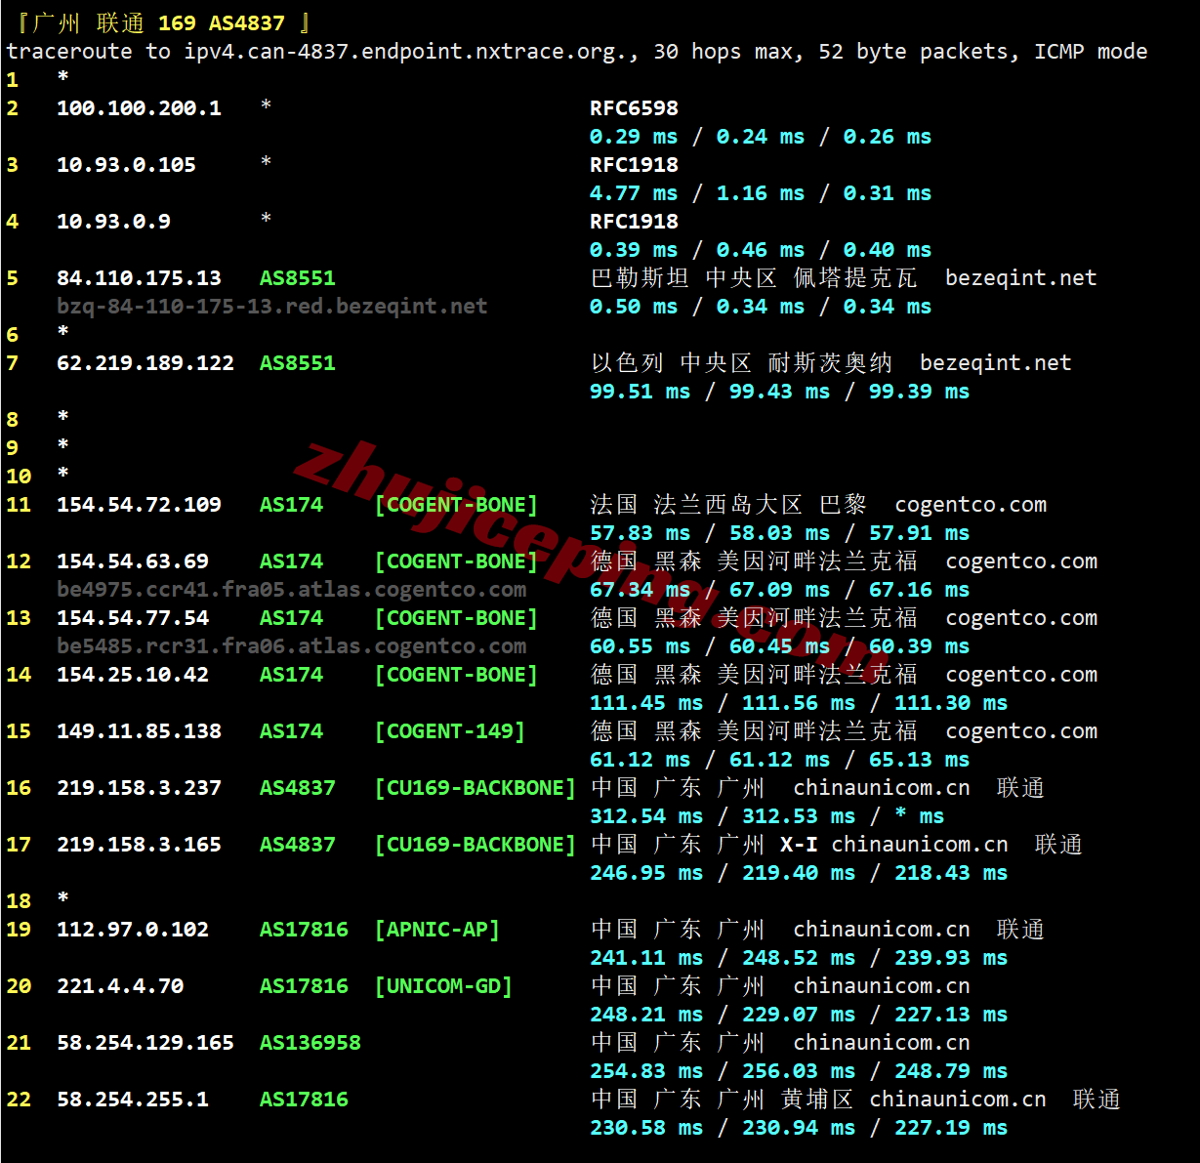Click AS8551 next to 84.110.175.13

coord(298,278)
